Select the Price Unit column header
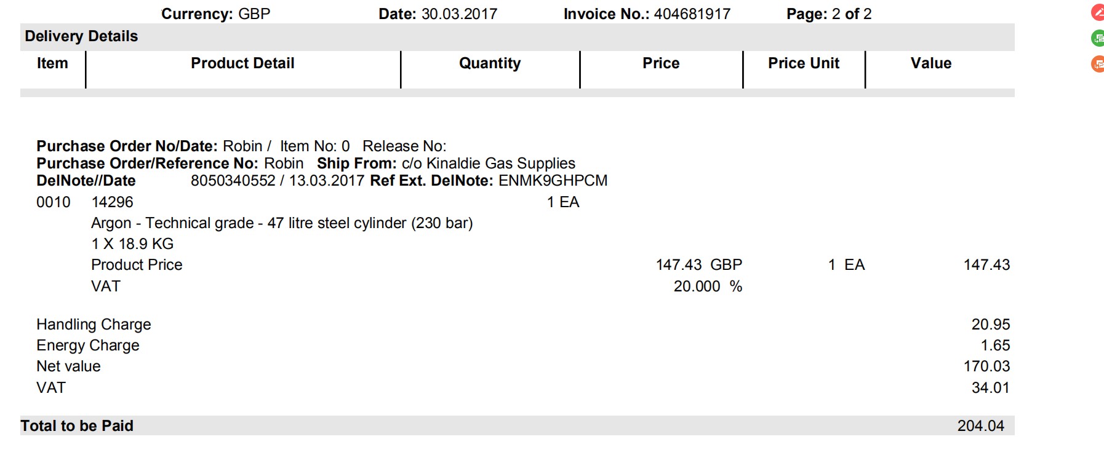Screen dimensions: 1104x458 click(804, 63)
